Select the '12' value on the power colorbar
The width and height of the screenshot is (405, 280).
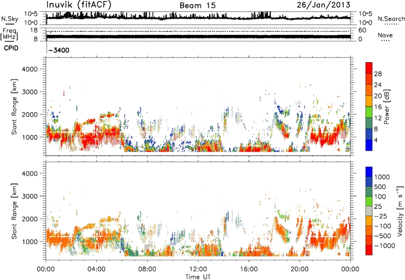click(x=378, y=118)
